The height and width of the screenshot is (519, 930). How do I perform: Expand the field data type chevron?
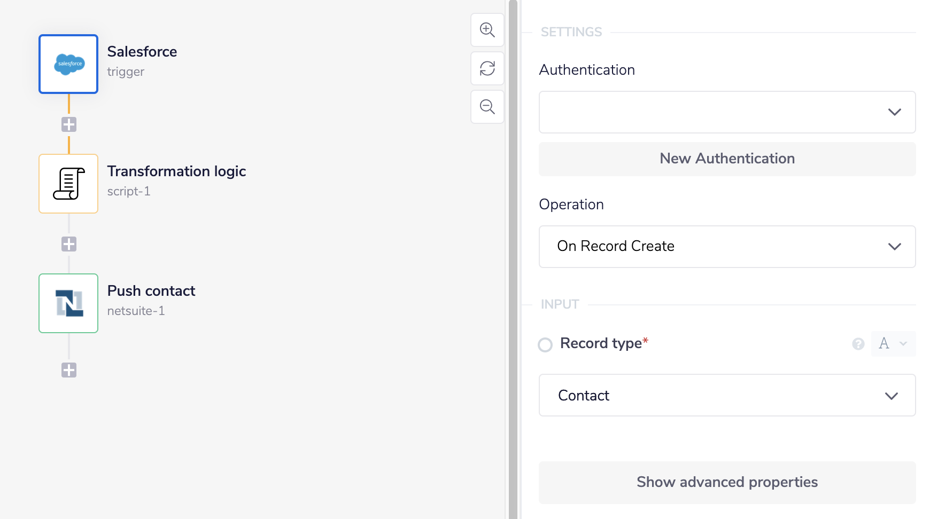[903, 344]
